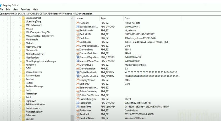Select the ProfileNotification key

[x=36, y=105]
